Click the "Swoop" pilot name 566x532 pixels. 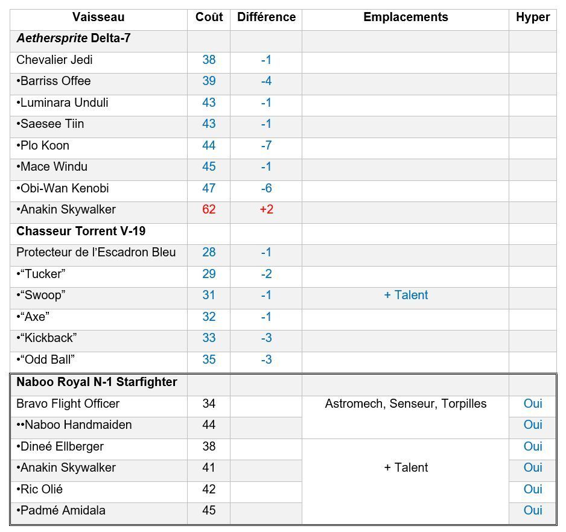tap(41, 295)
